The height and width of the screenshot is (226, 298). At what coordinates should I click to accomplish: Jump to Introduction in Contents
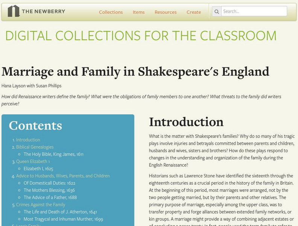28,140
